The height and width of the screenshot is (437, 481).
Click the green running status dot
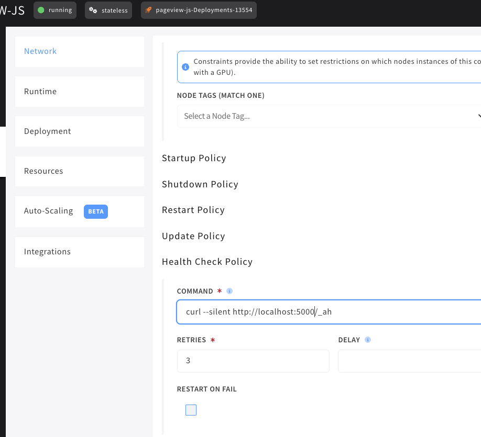pyautogui.click(x=41, y=10)
